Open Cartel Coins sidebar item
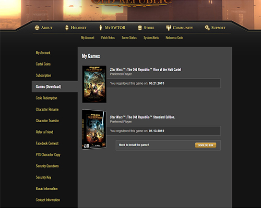 coord(43,64)
